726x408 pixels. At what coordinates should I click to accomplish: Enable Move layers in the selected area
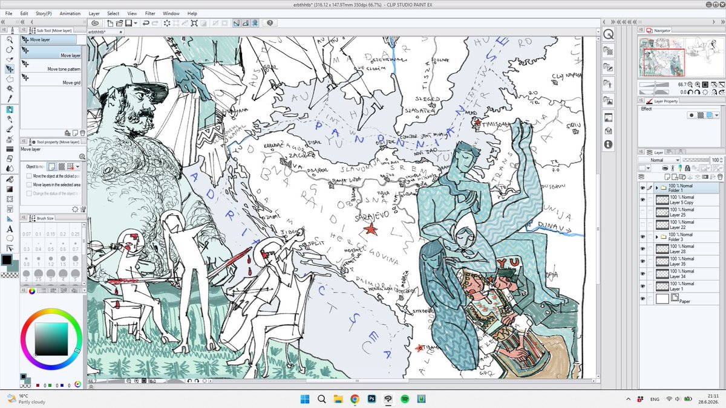click(29, 184)
